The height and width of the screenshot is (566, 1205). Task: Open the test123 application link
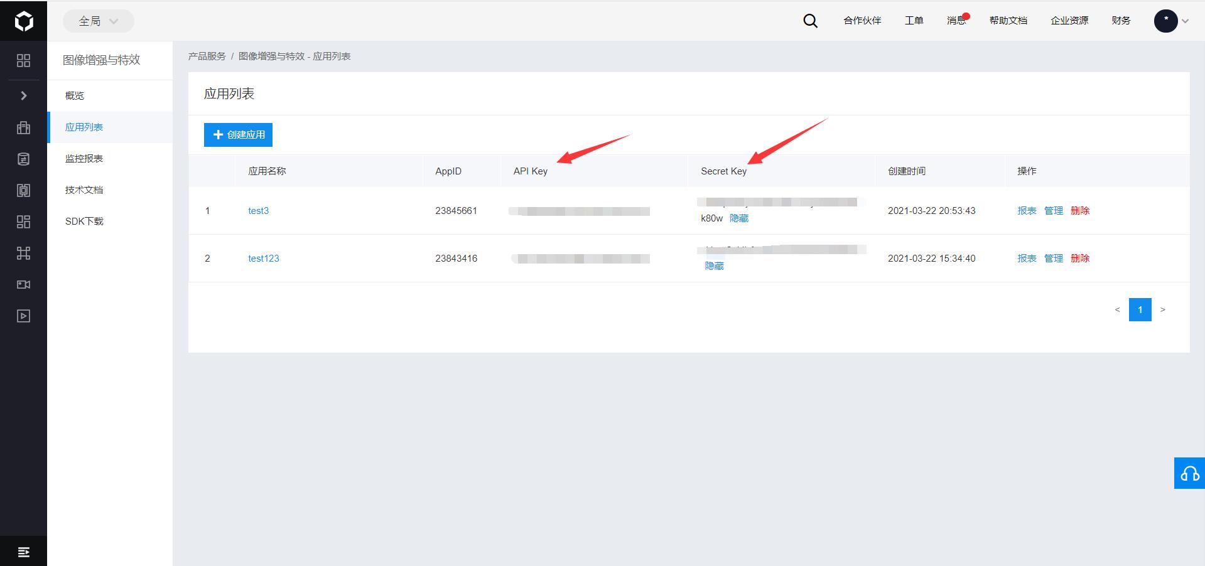(264, 259)
